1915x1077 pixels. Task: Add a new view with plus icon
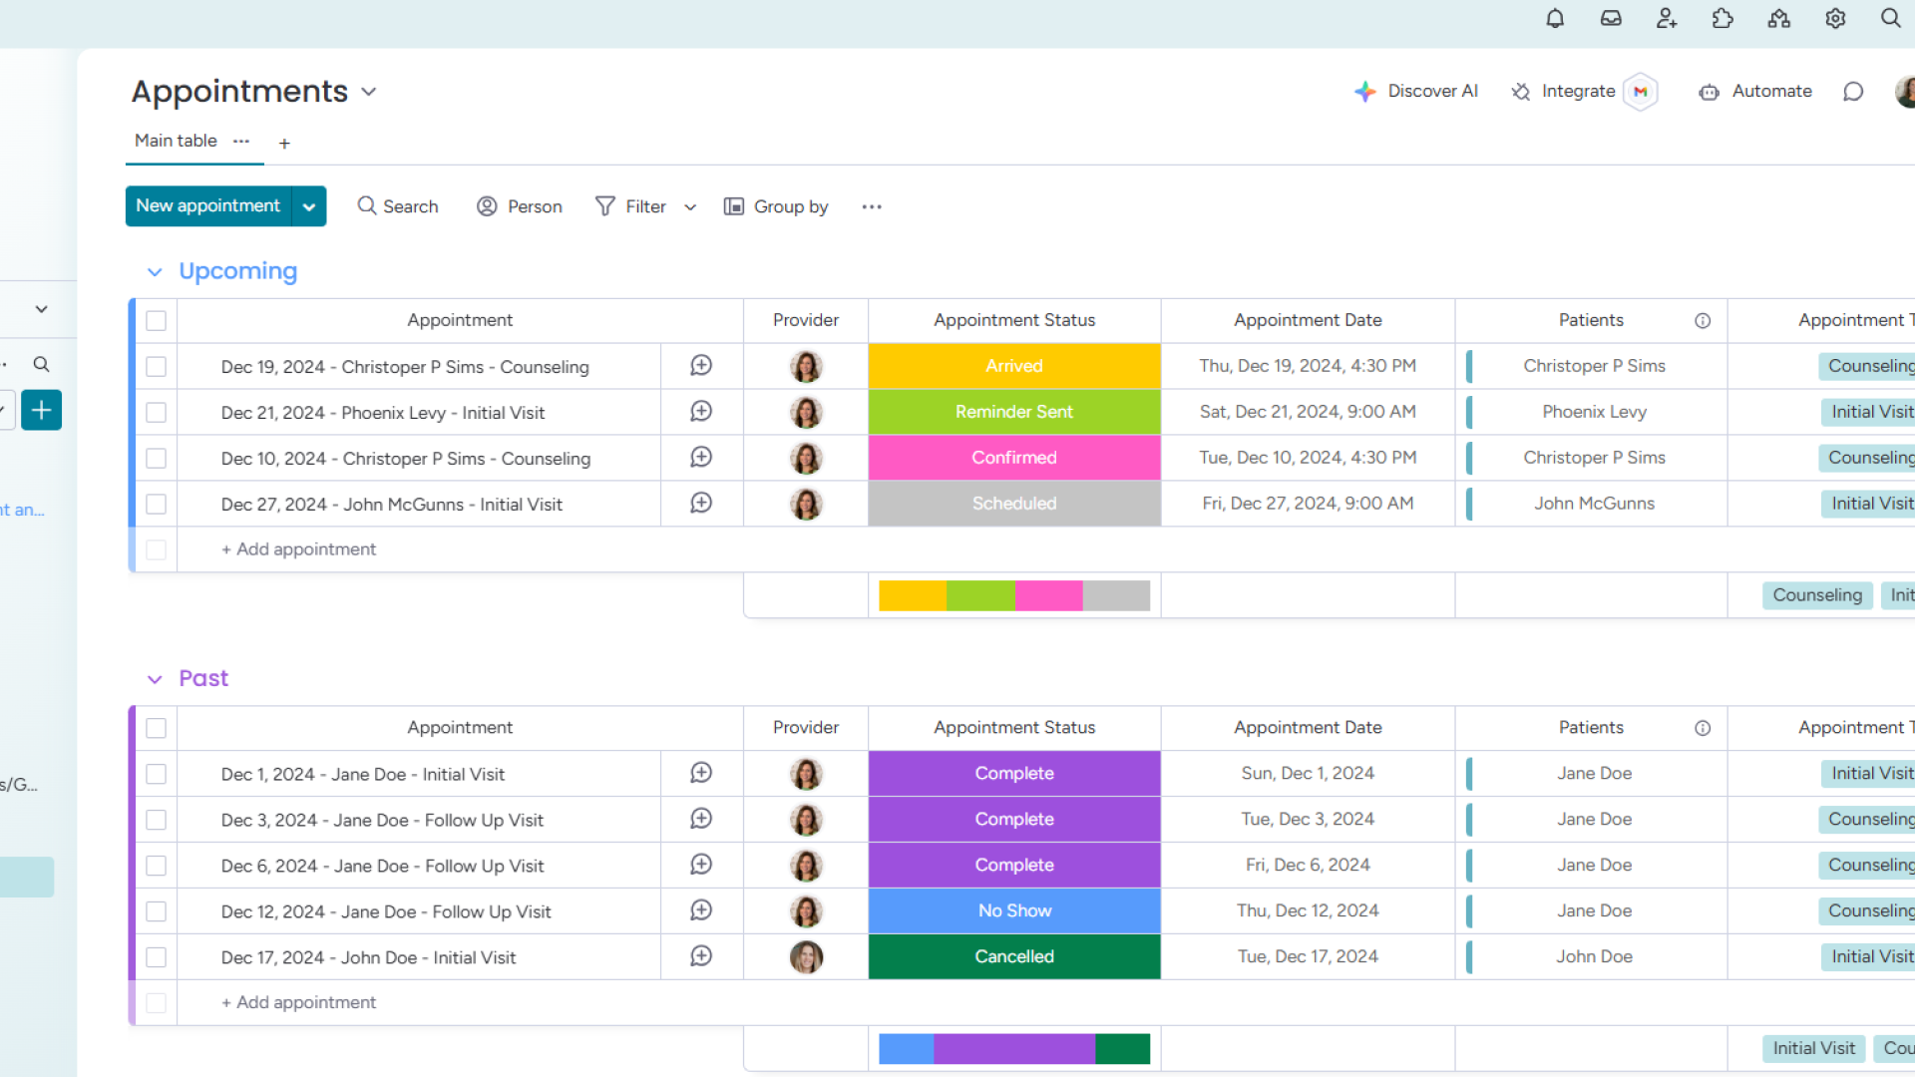tap(284, 144)
